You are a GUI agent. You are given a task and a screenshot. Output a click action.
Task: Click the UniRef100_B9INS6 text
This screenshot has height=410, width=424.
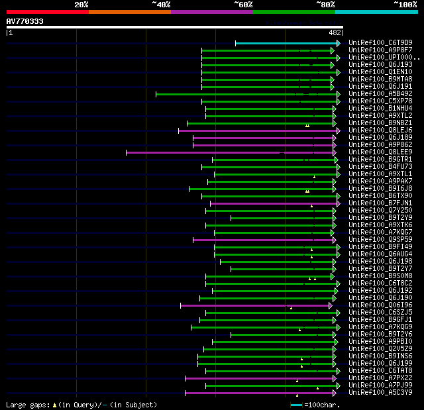coord(380,356)
